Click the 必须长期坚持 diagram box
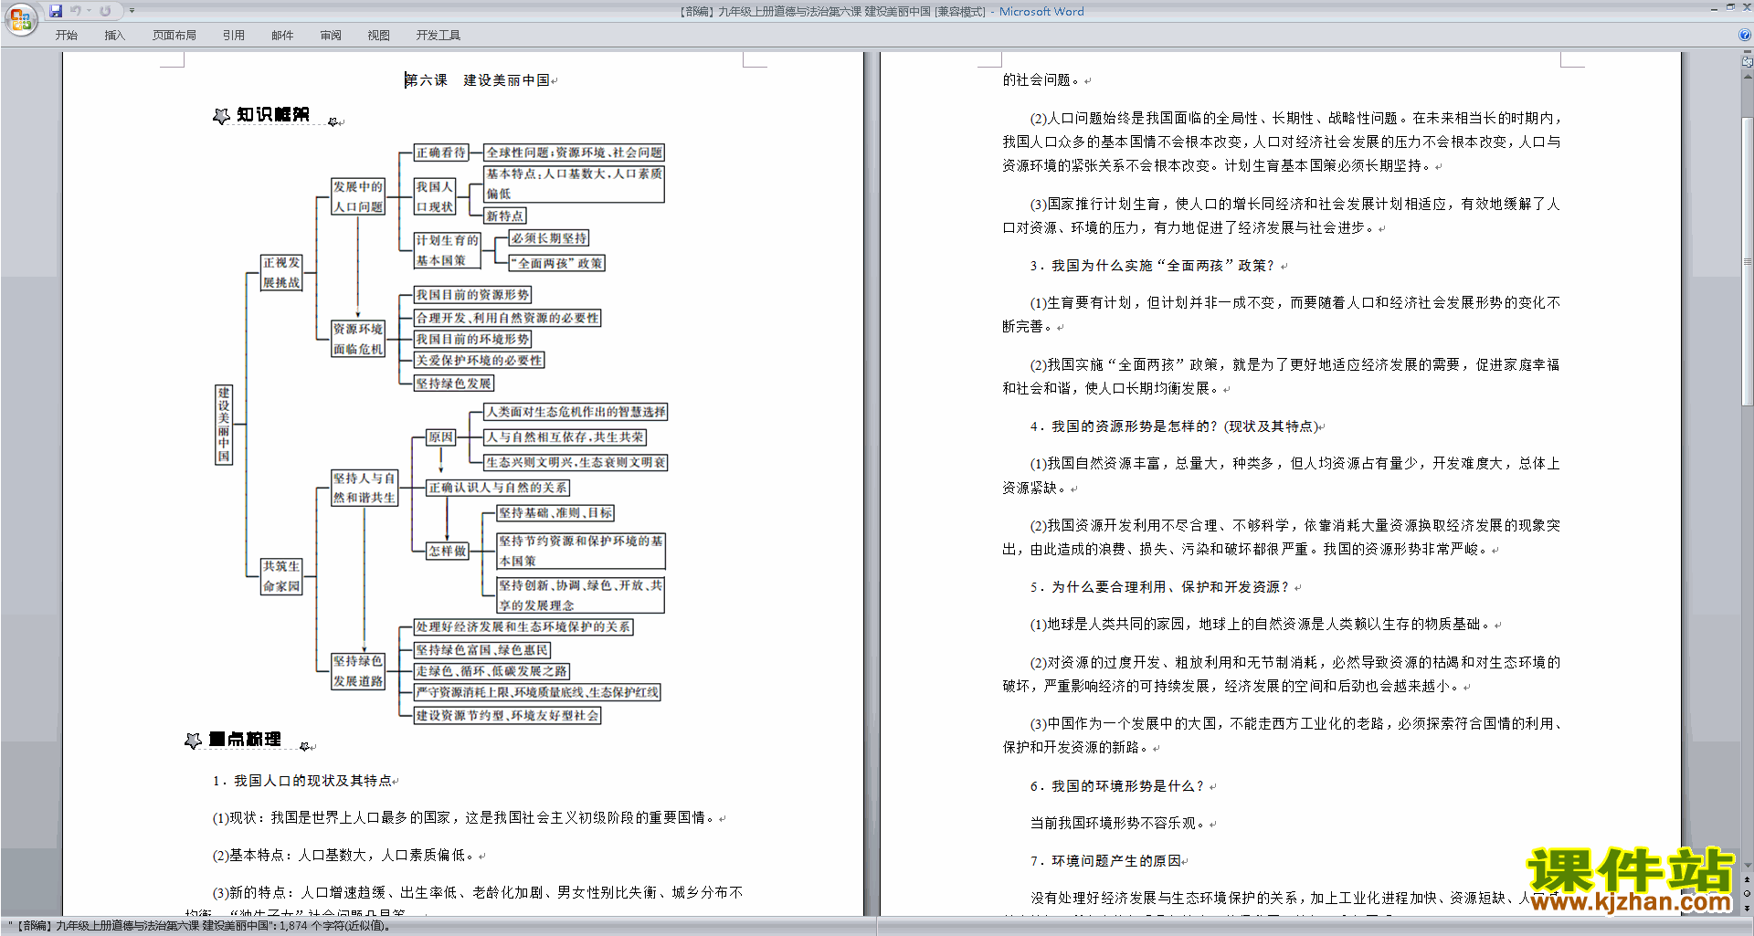Screen dimensions: 1754x936 549,238
